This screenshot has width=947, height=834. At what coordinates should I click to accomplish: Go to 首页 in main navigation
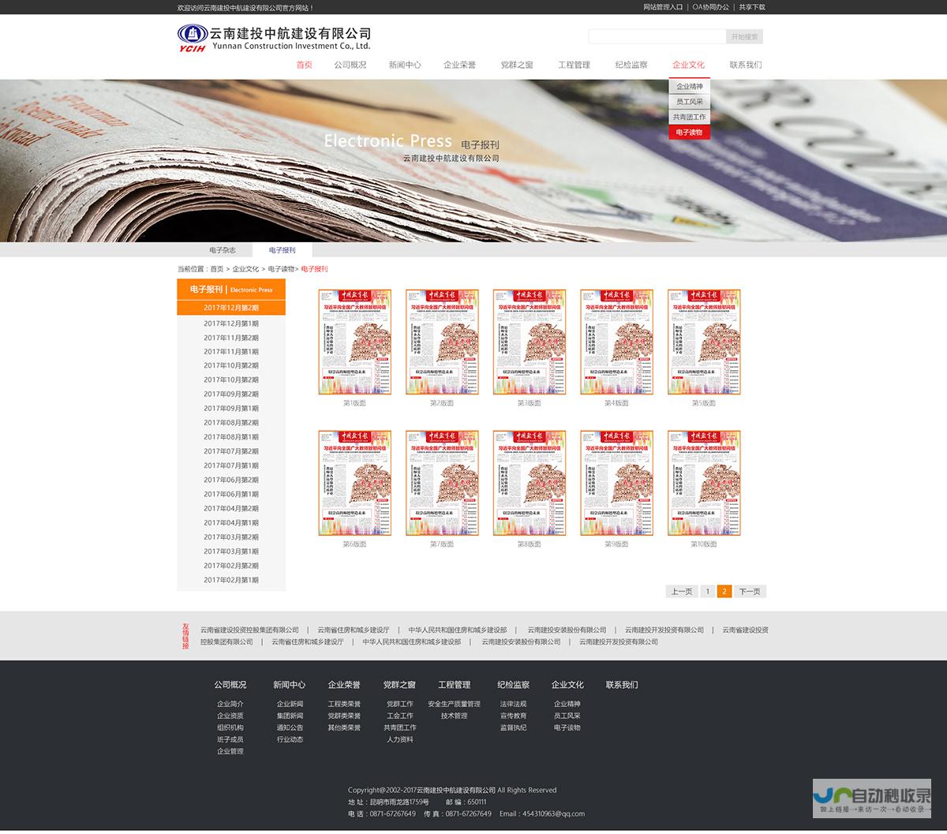(304, 65)
